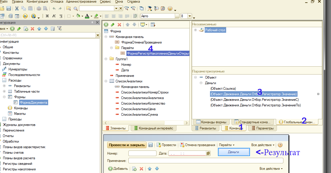Expand the Реквизиты node in the configuration tree
This screenshot has height=173, width=331.
click(4, 86)
